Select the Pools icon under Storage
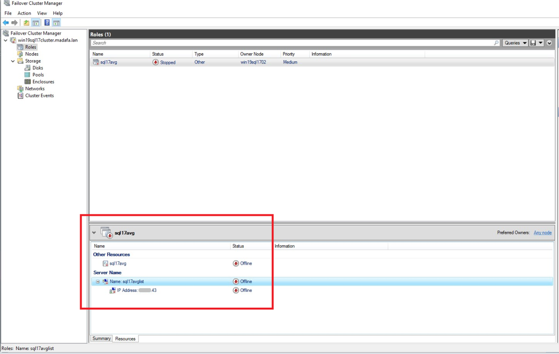 28,75
